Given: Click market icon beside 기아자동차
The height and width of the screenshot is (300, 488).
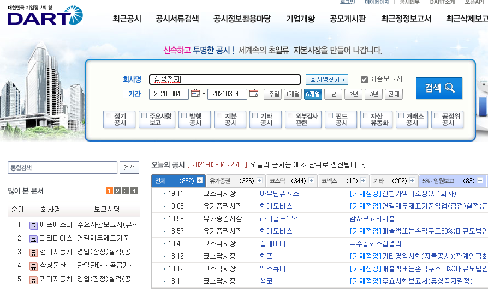Looking at the screenshot, I should [33, 280].
